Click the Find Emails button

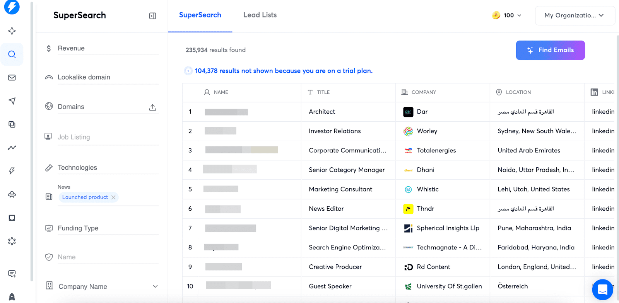pos(550,50)
